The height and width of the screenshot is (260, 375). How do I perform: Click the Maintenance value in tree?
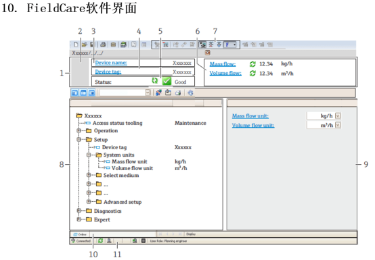click(x=190, y=123)
